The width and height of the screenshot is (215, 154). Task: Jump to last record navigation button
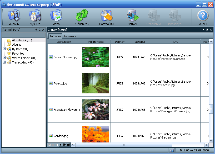(69, 145)
